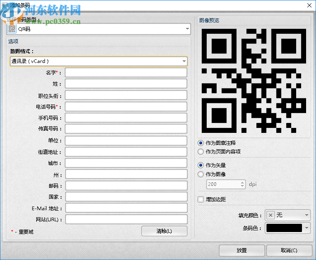Focus the 网站(URL) input field

[x=126, y=219]
